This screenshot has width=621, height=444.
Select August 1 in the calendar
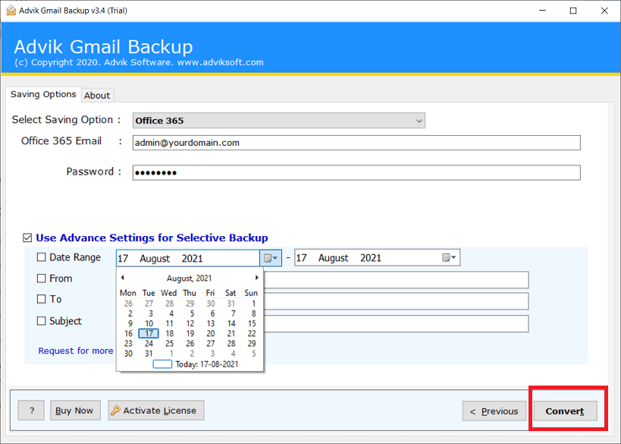point(253,304)
